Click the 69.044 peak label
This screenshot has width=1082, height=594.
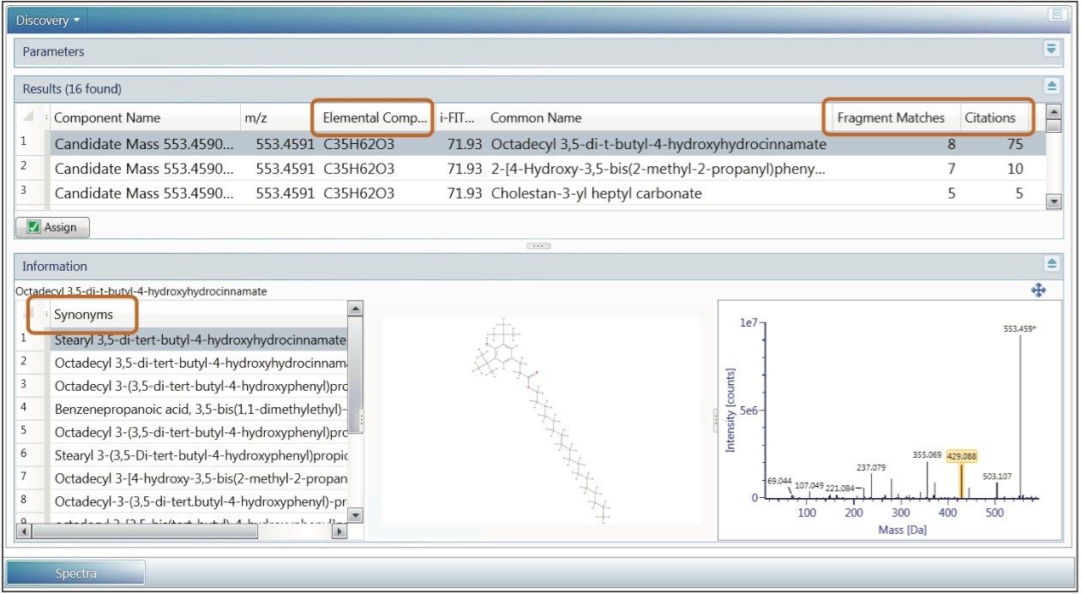[780, 482]
